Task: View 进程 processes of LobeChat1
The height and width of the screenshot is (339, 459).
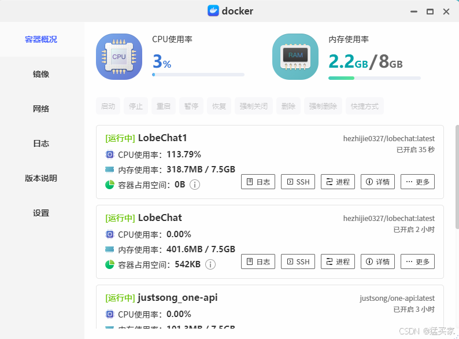Action: pyautogui.click(x=338, y=182)
